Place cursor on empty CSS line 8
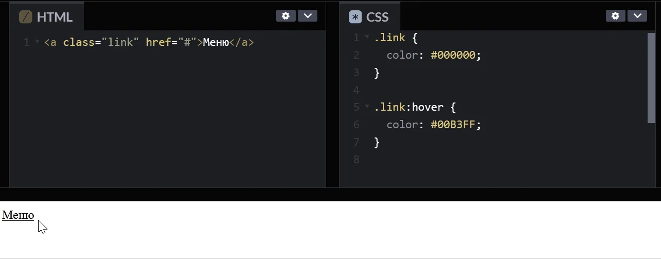The height and width of the screenshot is (259, 661). (510, 159)
